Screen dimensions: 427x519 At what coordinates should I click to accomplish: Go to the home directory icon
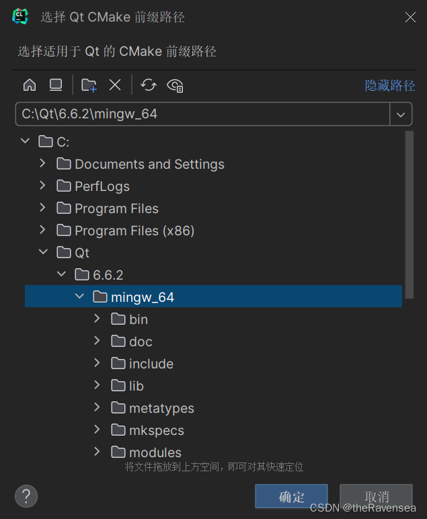[30, 85]
